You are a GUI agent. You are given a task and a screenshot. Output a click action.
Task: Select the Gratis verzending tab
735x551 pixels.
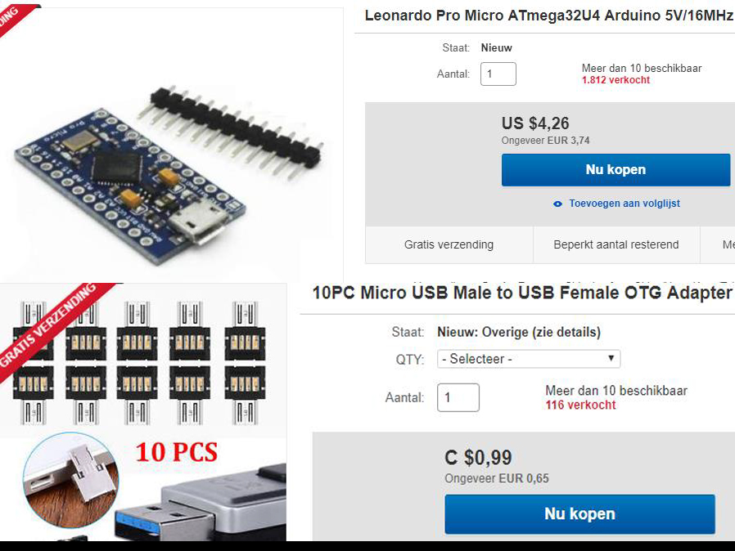pyautogui.click(x=449, y=244)
